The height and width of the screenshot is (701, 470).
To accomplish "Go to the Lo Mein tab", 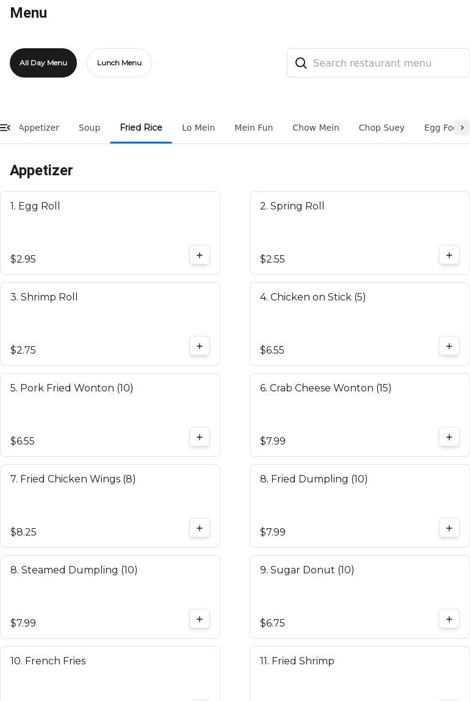I will point(198,128).
